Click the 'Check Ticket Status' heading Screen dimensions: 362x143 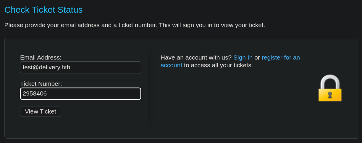point(43,10)
